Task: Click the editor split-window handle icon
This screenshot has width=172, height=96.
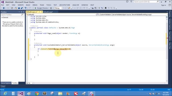Action: coord(167,17)
